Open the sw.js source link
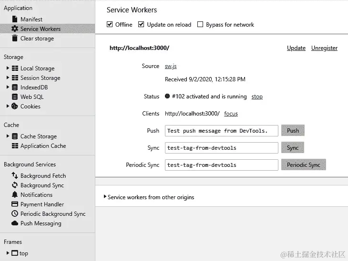Viewport: 348px width, 261px height. (x=171, y=66)
